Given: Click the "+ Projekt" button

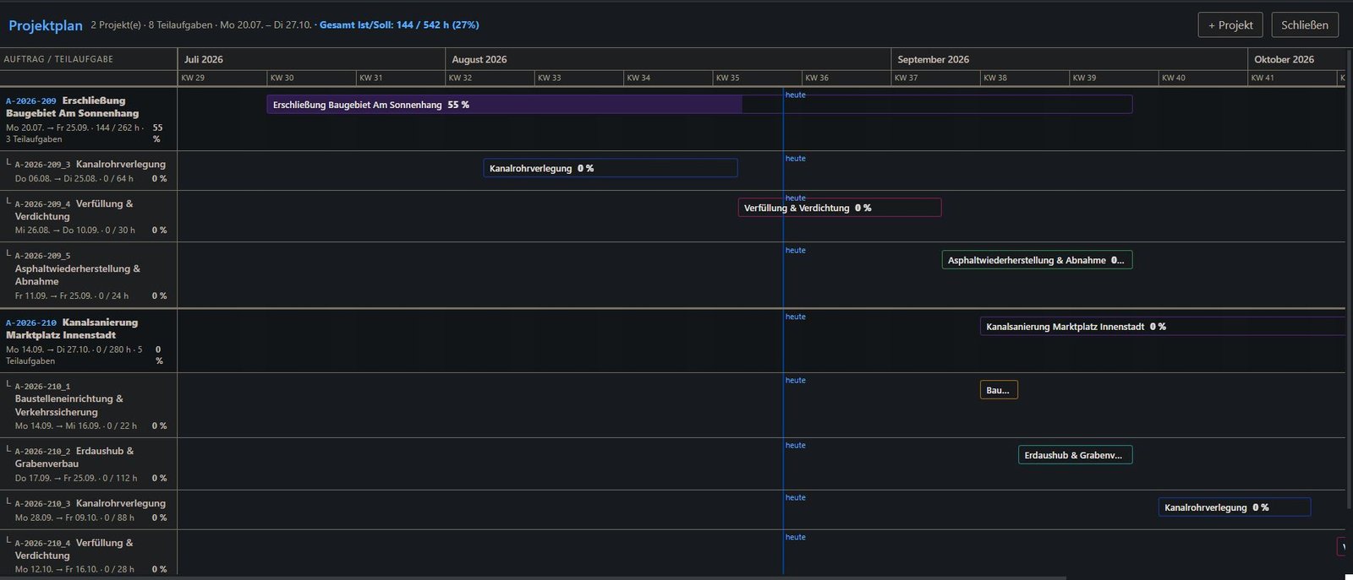Looking at the screenshot, I should click(x=1230, y=24).
